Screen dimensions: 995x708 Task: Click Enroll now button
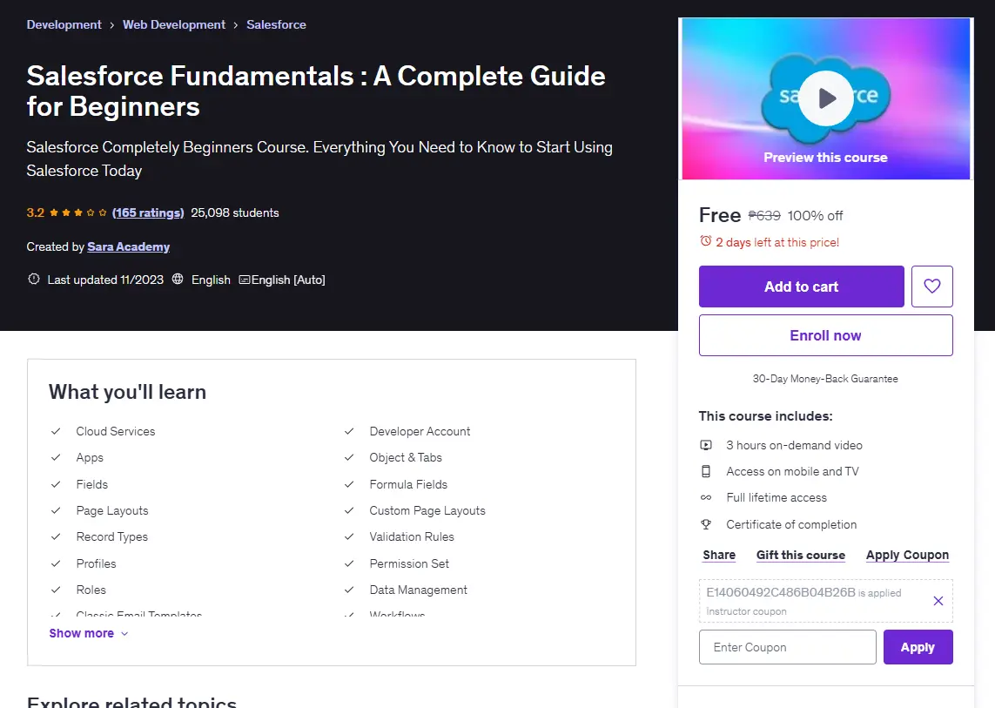(x=825, y=335)
